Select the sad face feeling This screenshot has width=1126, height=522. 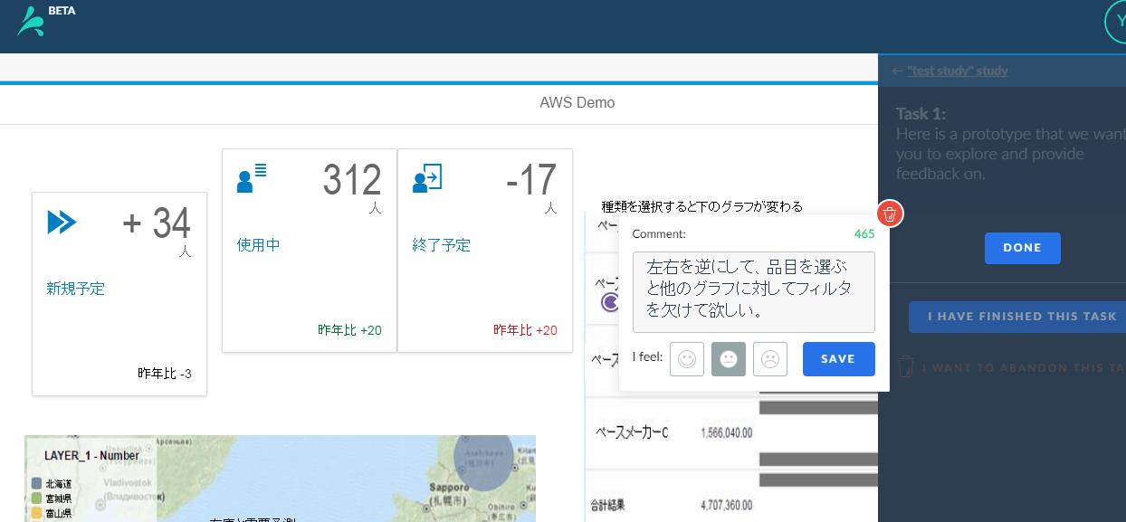click(770, 359)
